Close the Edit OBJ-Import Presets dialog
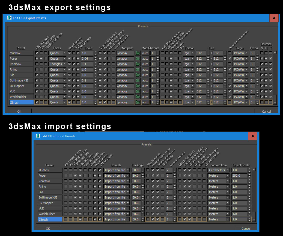The width and height of the screenshot is (283, 236). click(x=253, y=136)
